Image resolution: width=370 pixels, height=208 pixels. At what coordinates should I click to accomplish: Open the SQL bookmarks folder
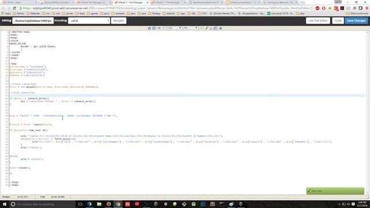point(191,13)
